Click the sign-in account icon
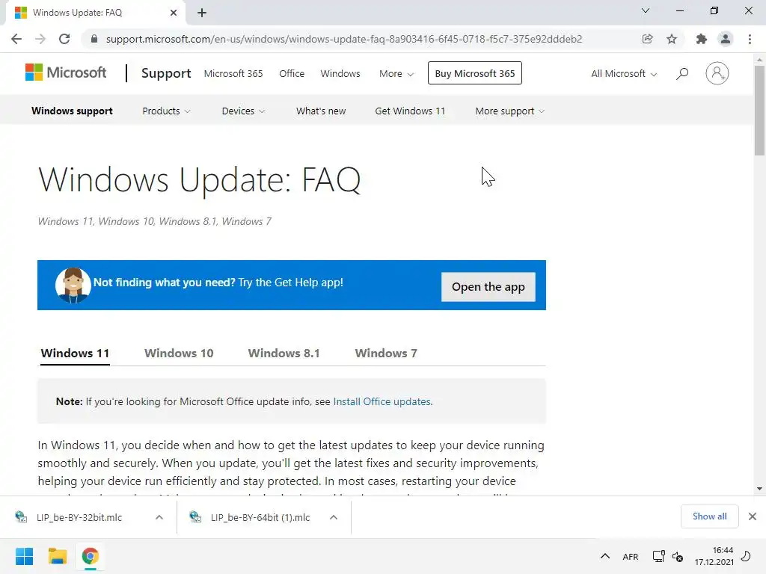766x574 pixels. [x=717, y=74]
